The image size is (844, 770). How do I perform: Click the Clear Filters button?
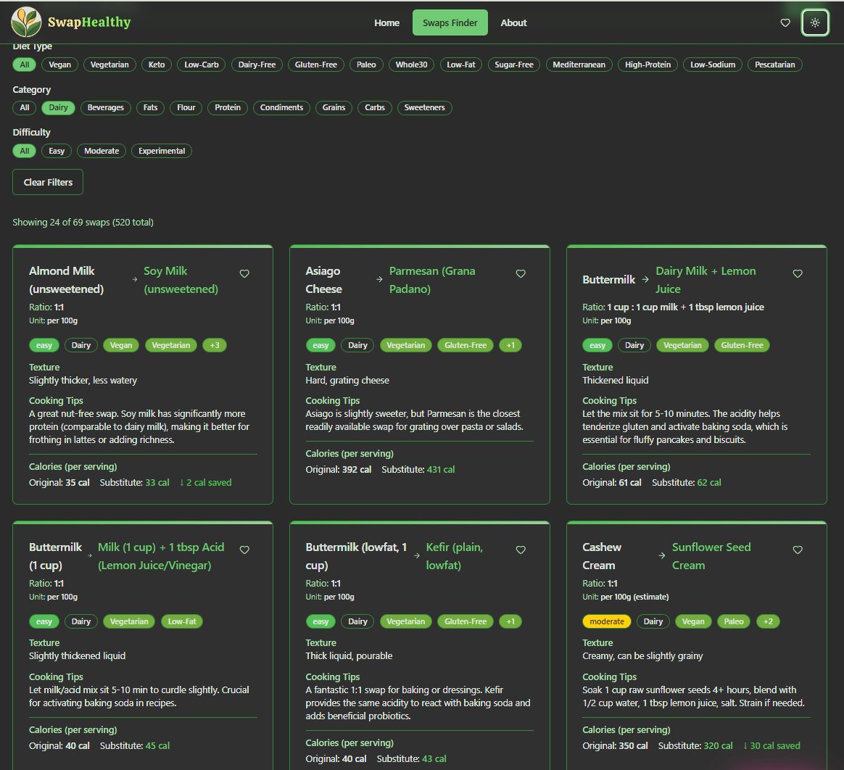coord(48,183)
